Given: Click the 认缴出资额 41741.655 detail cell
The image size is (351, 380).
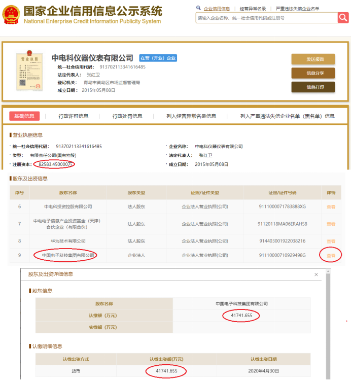Looking at the screenshot, I should (167, 371).
